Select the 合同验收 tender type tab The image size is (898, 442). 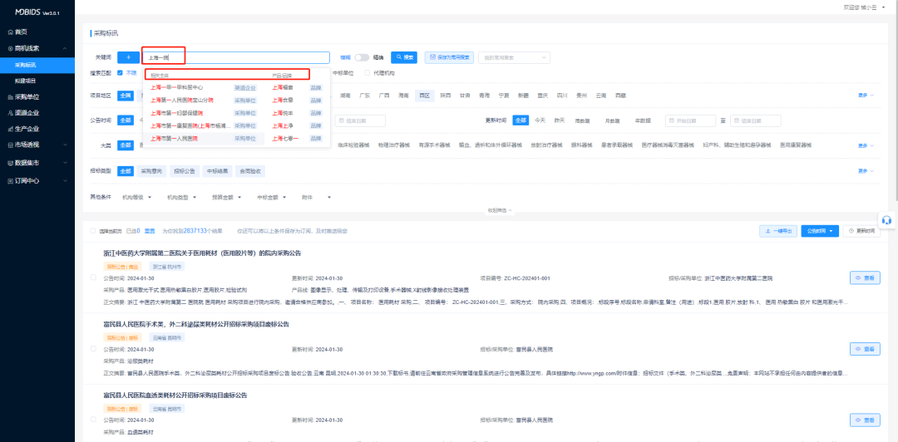(250, 170)
